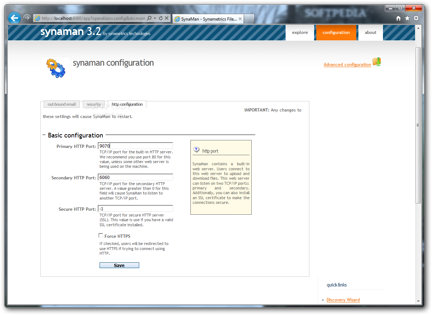Click the synaman 3.2 logo text
Image resolution: width=432 pixels, height=315 pixels.
coord(71,31)
